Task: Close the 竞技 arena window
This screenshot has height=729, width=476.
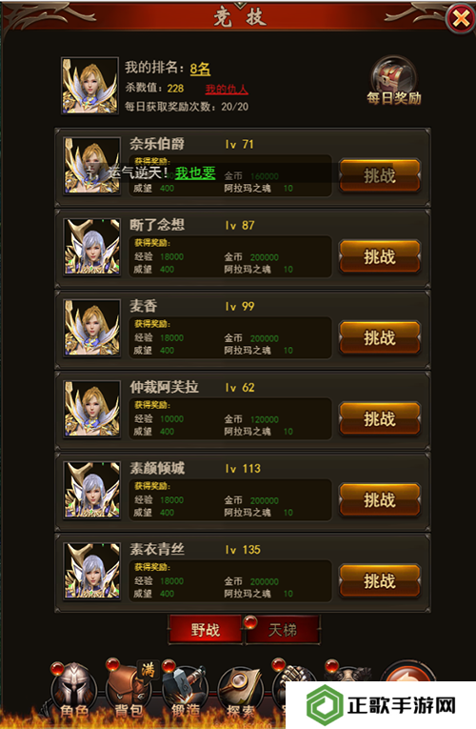Action: [x=460, y=19]
